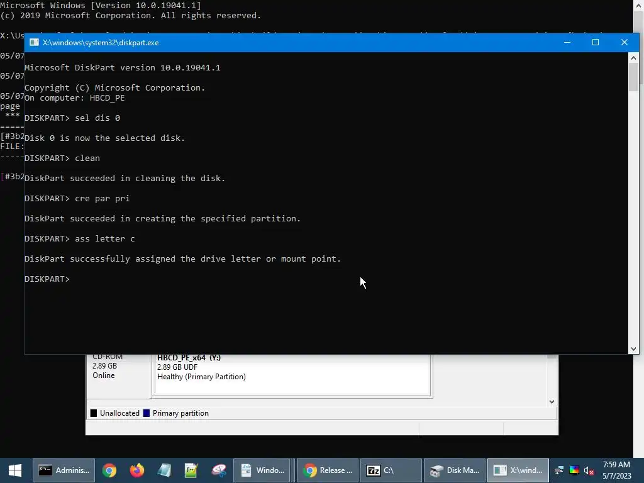Open the blue notepad-like taskbar icon
The image size is (644, 483).
164,470
